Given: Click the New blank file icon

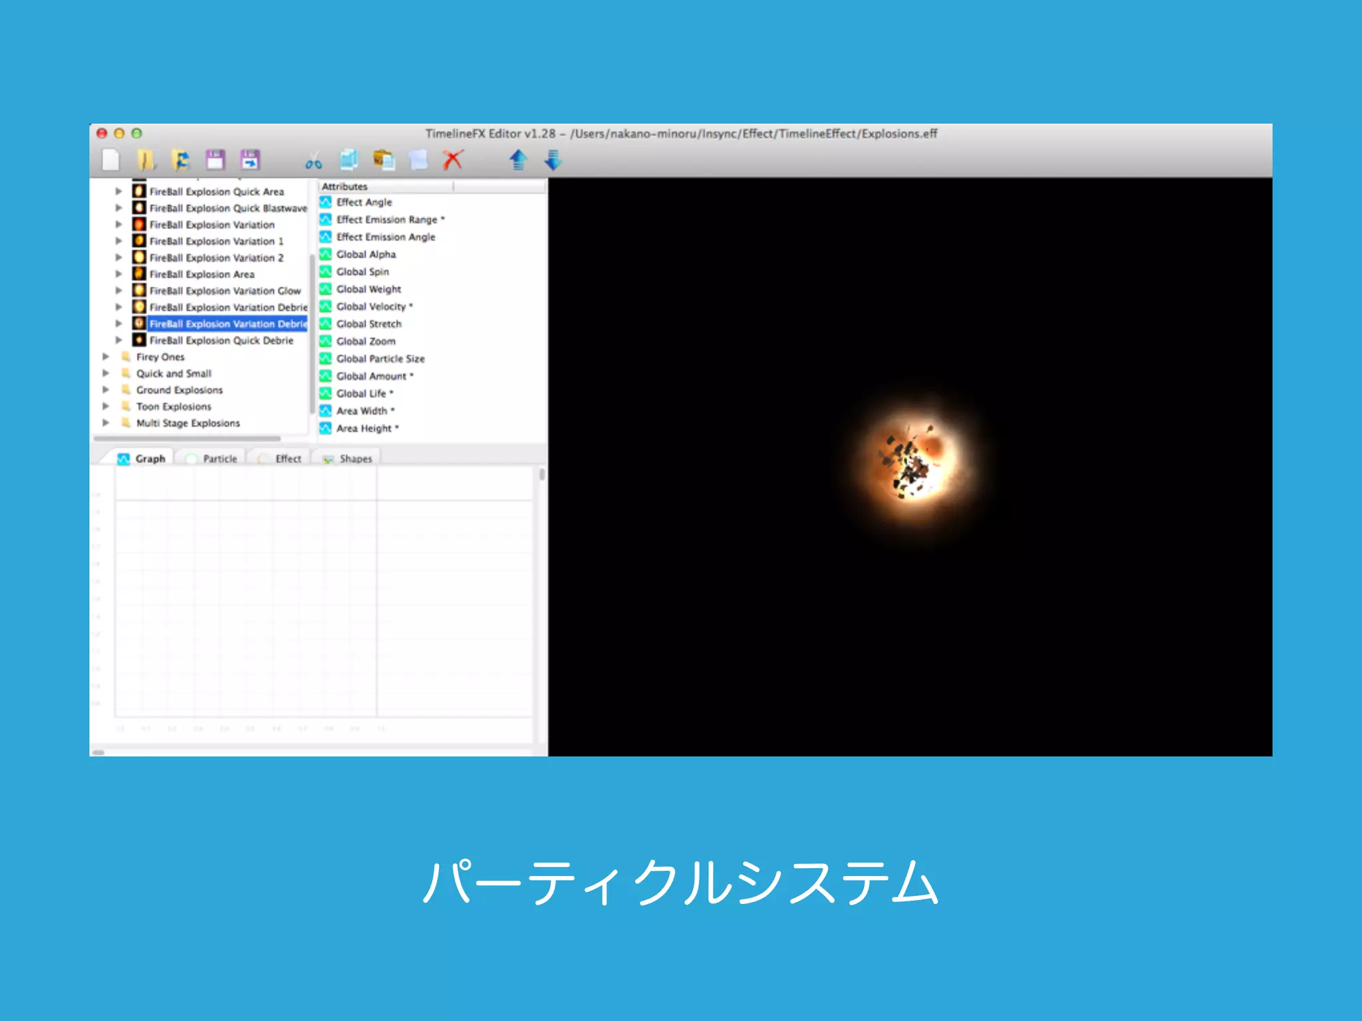Looking at the screenshot, I should coord(111,160).
